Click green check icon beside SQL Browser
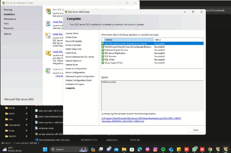 coord(103,56)
